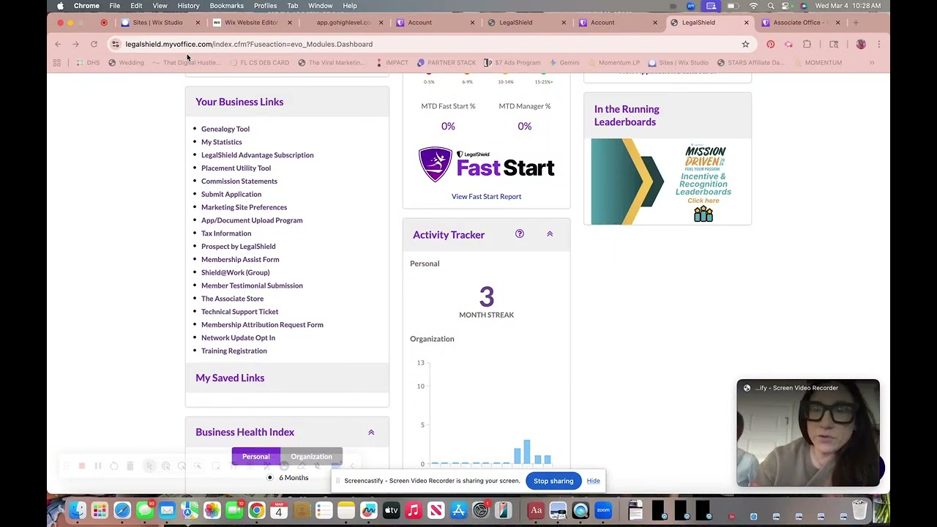Open Apple Music from the dock
This screenshot has width=937, height=527.
click(x=414, y=509)
